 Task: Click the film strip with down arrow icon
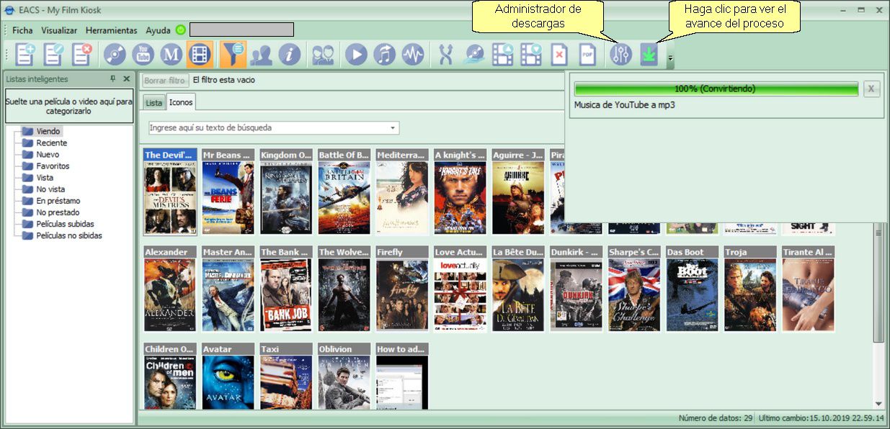tap(530, 55)
